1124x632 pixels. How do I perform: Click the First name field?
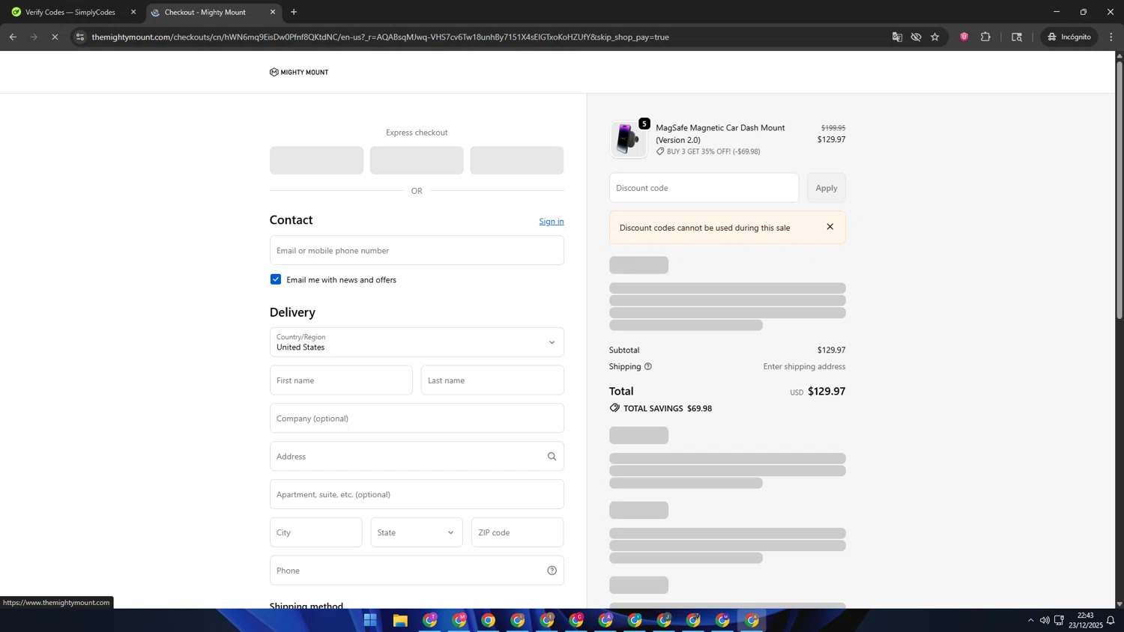(x=341, y=380)
